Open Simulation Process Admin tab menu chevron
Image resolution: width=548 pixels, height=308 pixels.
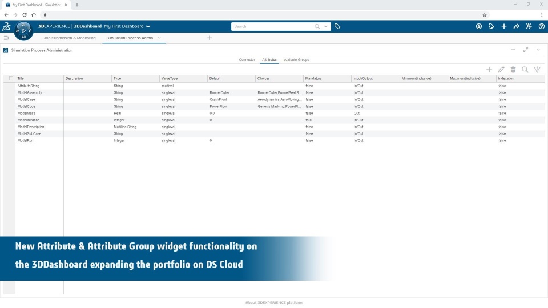coord(159,38)
